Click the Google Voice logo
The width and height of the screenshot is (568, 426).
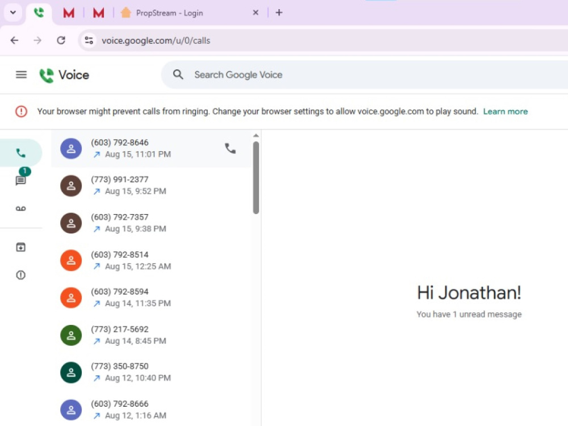(x=64, y=75)
